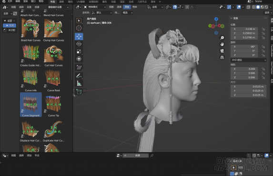273x176 pixels.
Task: Switch perspective/orthographic grid icon
Action: pos(222,58)
